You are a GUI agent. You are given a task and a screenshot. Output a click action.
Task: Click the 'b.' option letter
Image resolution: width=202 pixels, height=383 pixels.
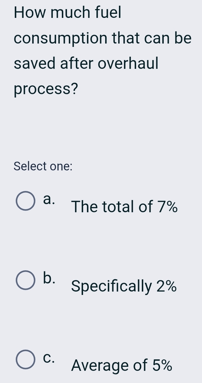(49, 278)
